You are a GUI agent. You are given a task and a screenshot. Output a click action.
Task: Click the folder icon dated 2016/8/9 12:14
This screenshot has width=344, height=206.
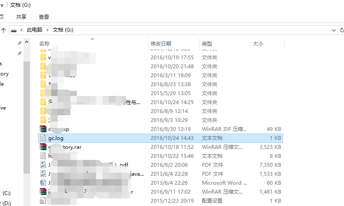[x=43, y=111]
